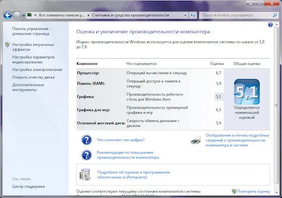
Task: Click the 'Общая оценка' column header
Action: [247, 64]
